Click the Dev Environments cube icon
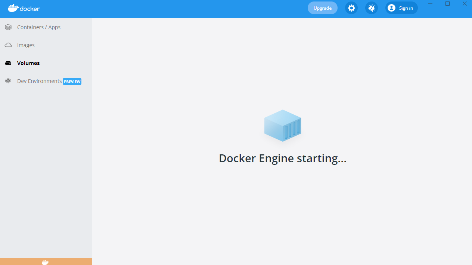472x265 pixels. point(8,81)
